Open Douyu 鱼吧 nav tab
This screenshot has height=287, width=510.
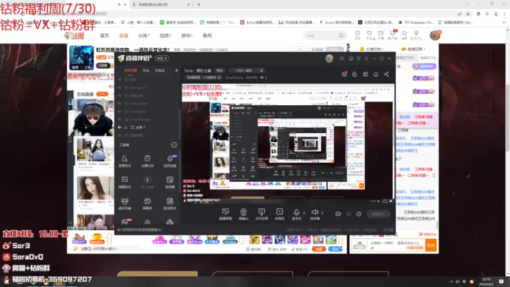[x=207, y=36]
